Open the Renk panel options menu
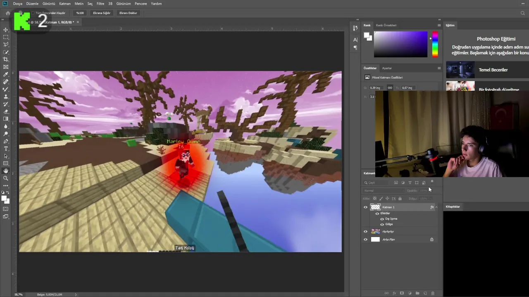Screen dimensions: 529x297 click(439, 26)
